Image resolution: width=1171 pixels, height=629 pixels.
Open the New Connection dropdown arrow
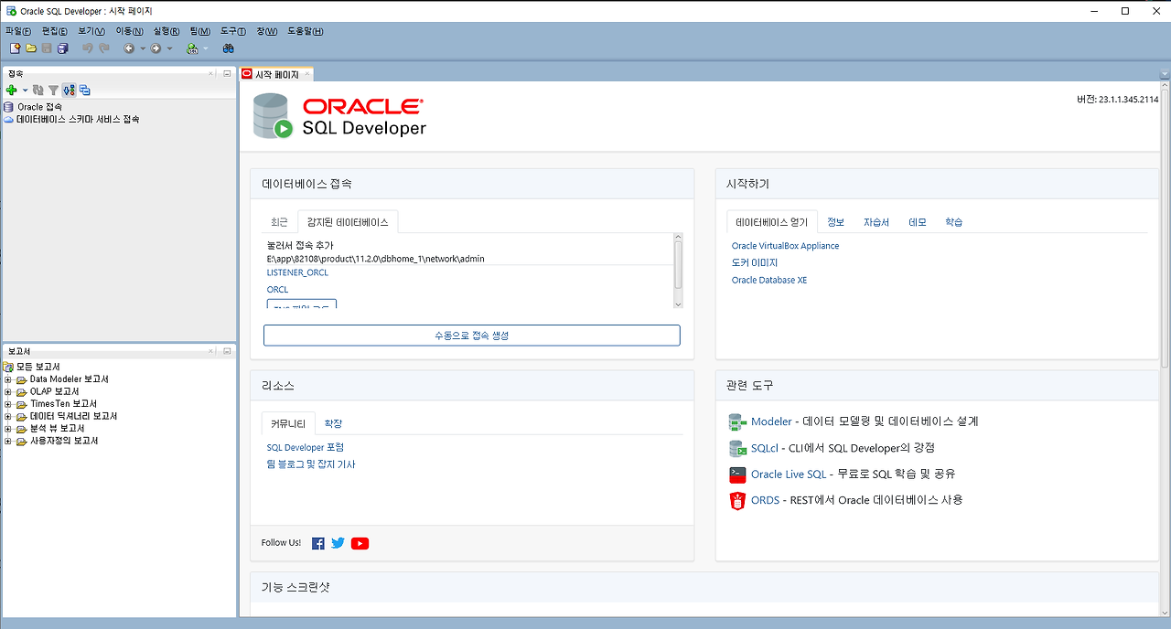point(25,91)
